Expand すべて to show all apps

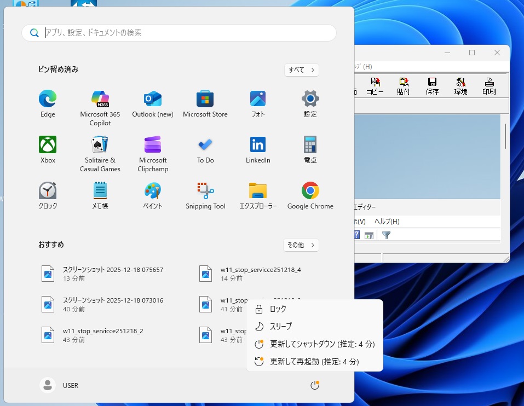301,70
